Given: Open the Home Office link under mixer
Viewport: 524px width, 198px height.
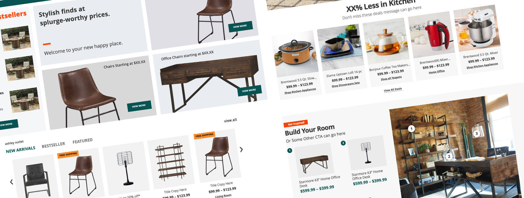Looking at the screenshot, I should tap(437, 72).
